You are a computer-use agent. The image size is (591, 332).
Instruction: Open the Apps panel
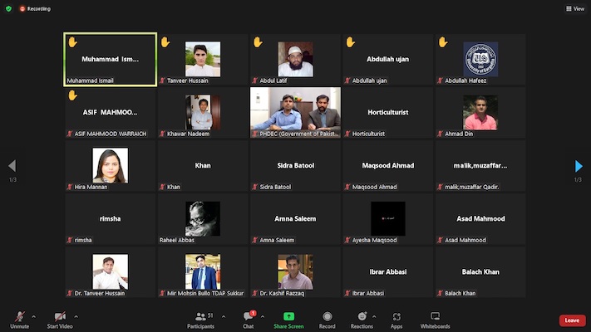click(396, 319)
